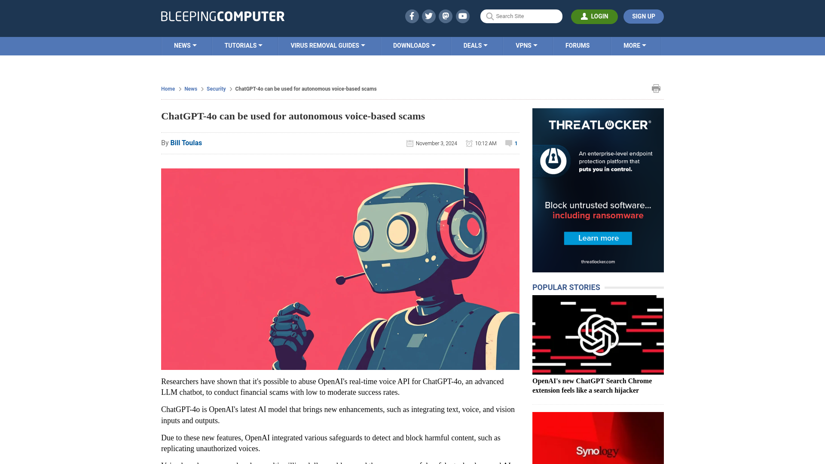
Task: Open the Security breadcrumb link
Action: pyautogui.click(x=217, y=89)
